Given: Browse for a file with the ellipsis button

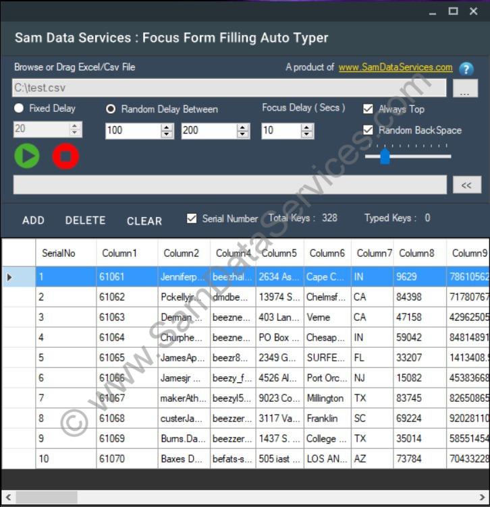Looking at the screenshot, I should click(465, 88).
